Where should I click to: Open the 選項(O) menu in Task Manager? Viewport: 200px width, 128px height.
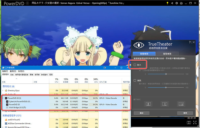13,71
